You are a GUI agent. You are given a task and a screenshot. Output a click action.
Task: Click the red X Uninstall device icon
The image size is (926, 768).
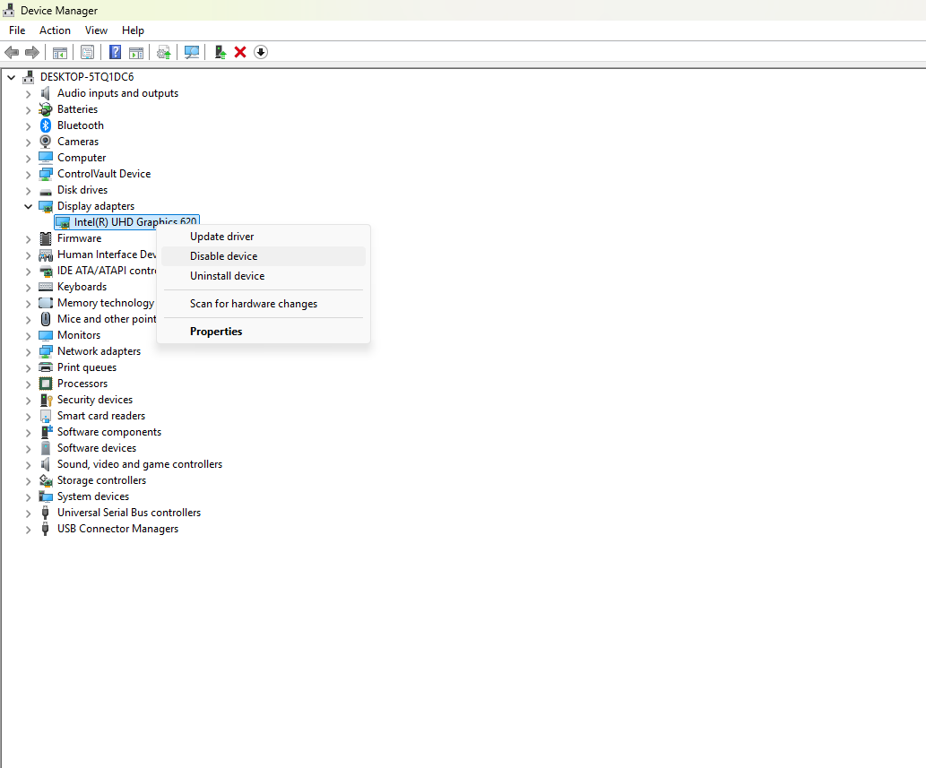(239, 53)
